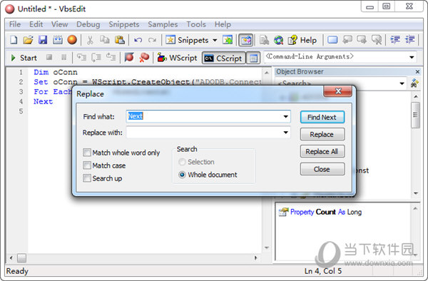Click the Object Browser binoculars search icon
Viewport: 428px width, 281px height.
coord(415,83)
